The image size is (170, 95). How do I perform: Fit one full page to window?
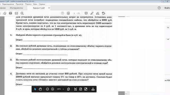pyautogui.click(x=80, y=89)
